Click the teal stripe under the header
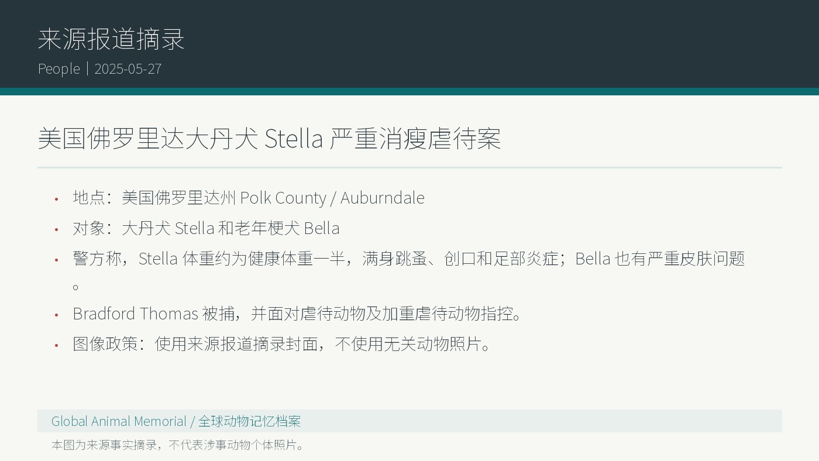 point(409,91)
